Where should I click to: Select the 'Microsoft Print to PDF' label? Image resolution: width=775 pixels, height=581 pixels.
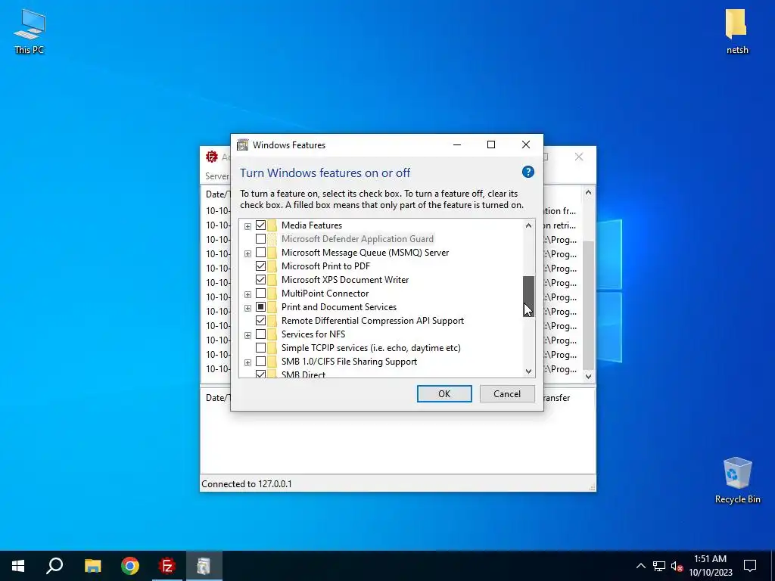pyautogui.click(x=325, y=266)
